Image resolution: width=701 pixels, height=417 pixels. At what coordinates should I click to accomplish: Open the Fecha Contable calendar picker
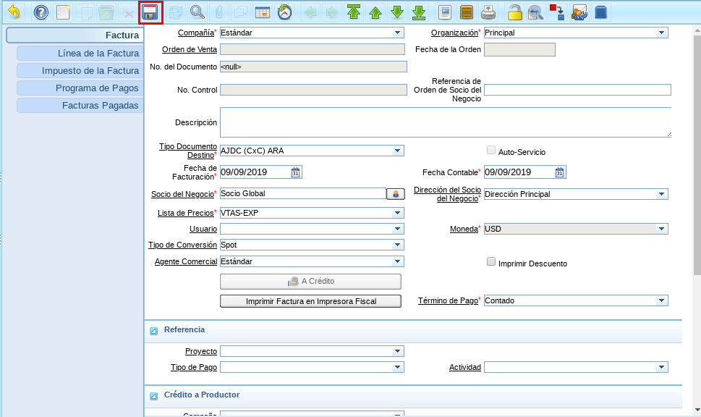coord(559,172)
